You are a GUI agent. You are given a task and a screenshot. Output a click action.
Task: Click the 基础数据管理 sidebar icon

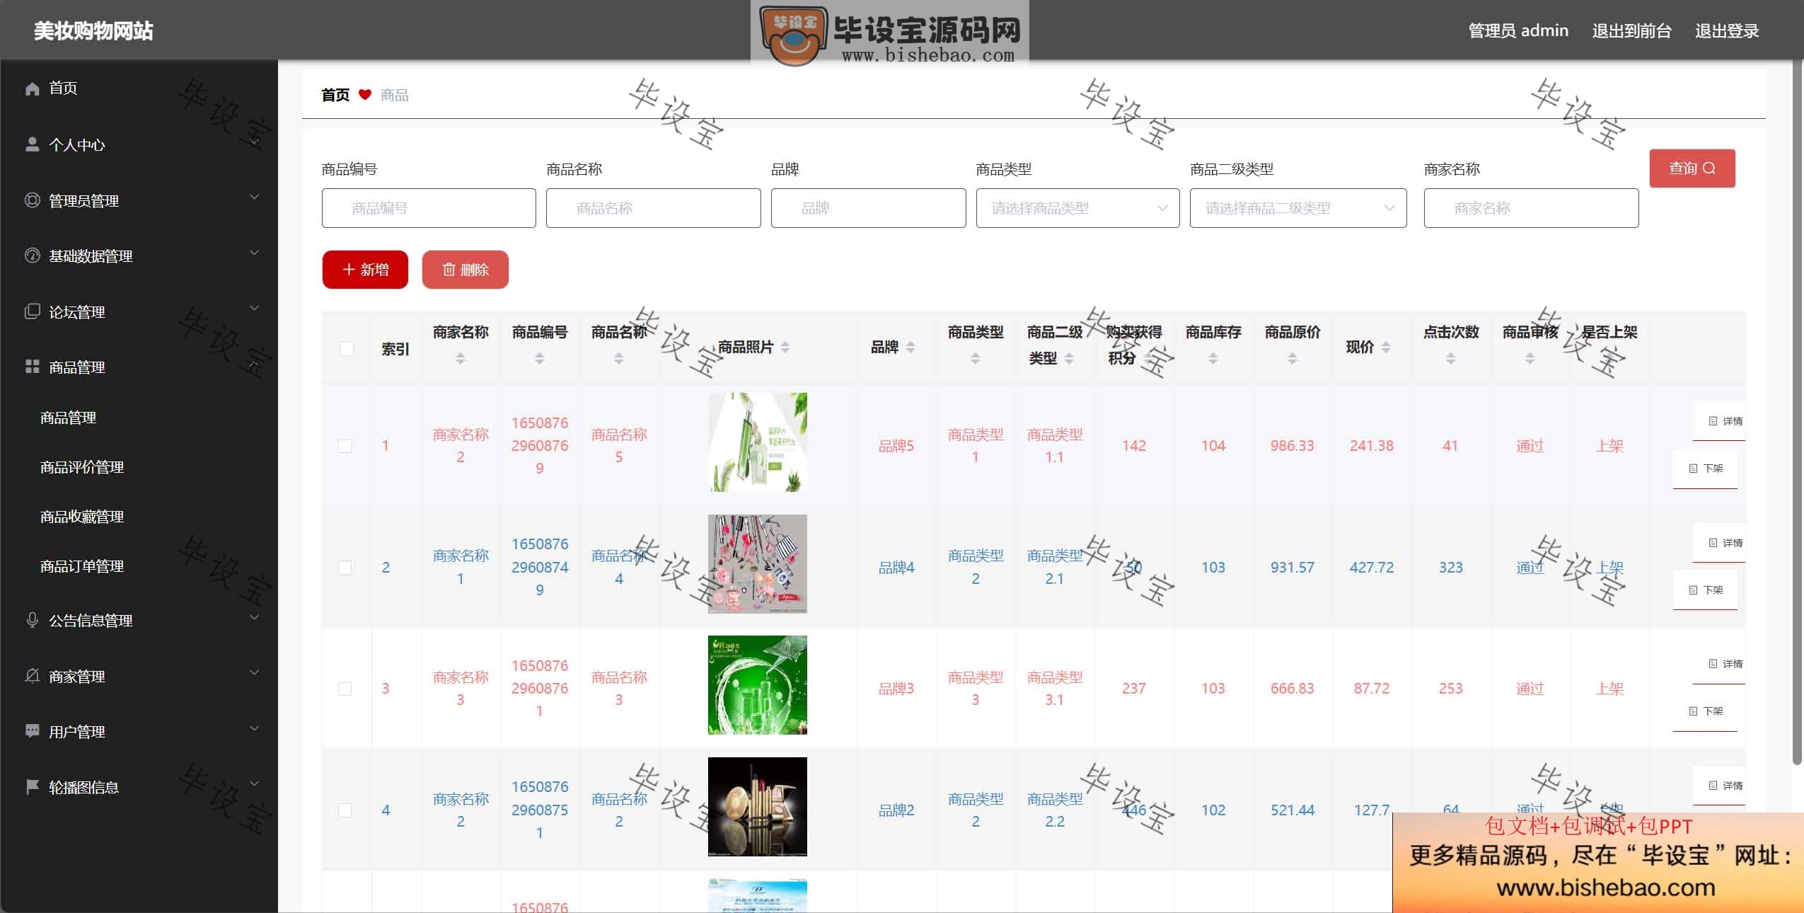click(x=32, y=255)
